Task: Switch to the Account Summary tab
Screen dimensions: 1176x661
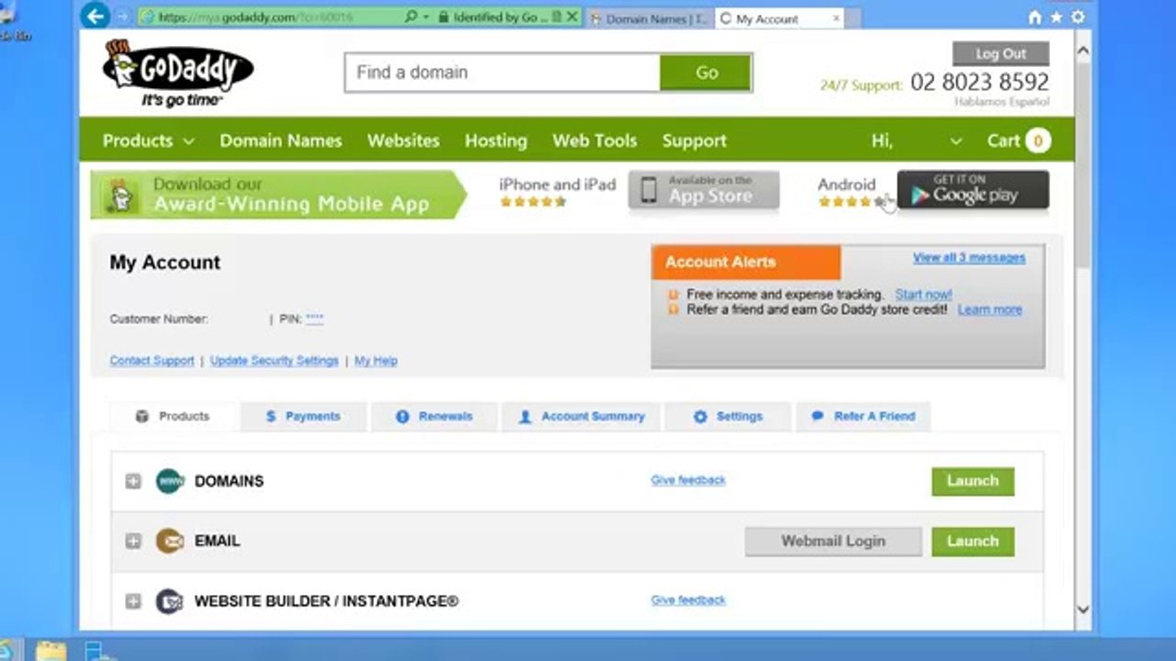Action: point(582,416)
